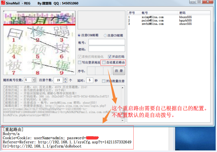Click the 密码 column header
Viewport: 217px width, 152px height.
click(194, 13)
